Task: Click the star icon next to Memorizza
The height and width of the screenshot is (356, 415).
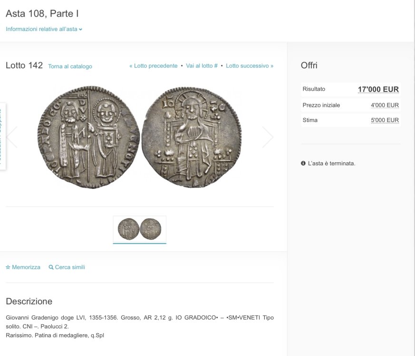Action: (x=8, y=267)
